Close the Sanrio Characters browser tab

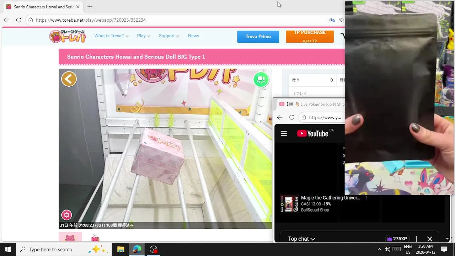[x=78, y=7]
